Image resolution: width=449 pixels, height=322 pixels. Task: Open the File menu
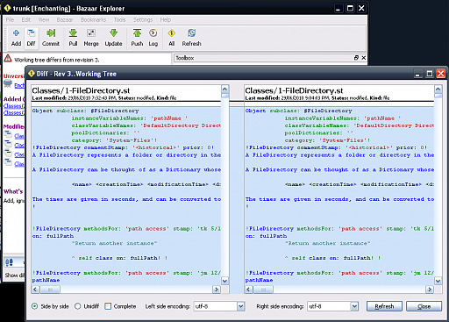(x=10, y=19)
